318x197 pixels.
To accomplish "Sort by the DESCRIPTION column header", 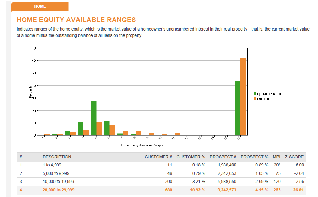I will click(x=57, y=157).
